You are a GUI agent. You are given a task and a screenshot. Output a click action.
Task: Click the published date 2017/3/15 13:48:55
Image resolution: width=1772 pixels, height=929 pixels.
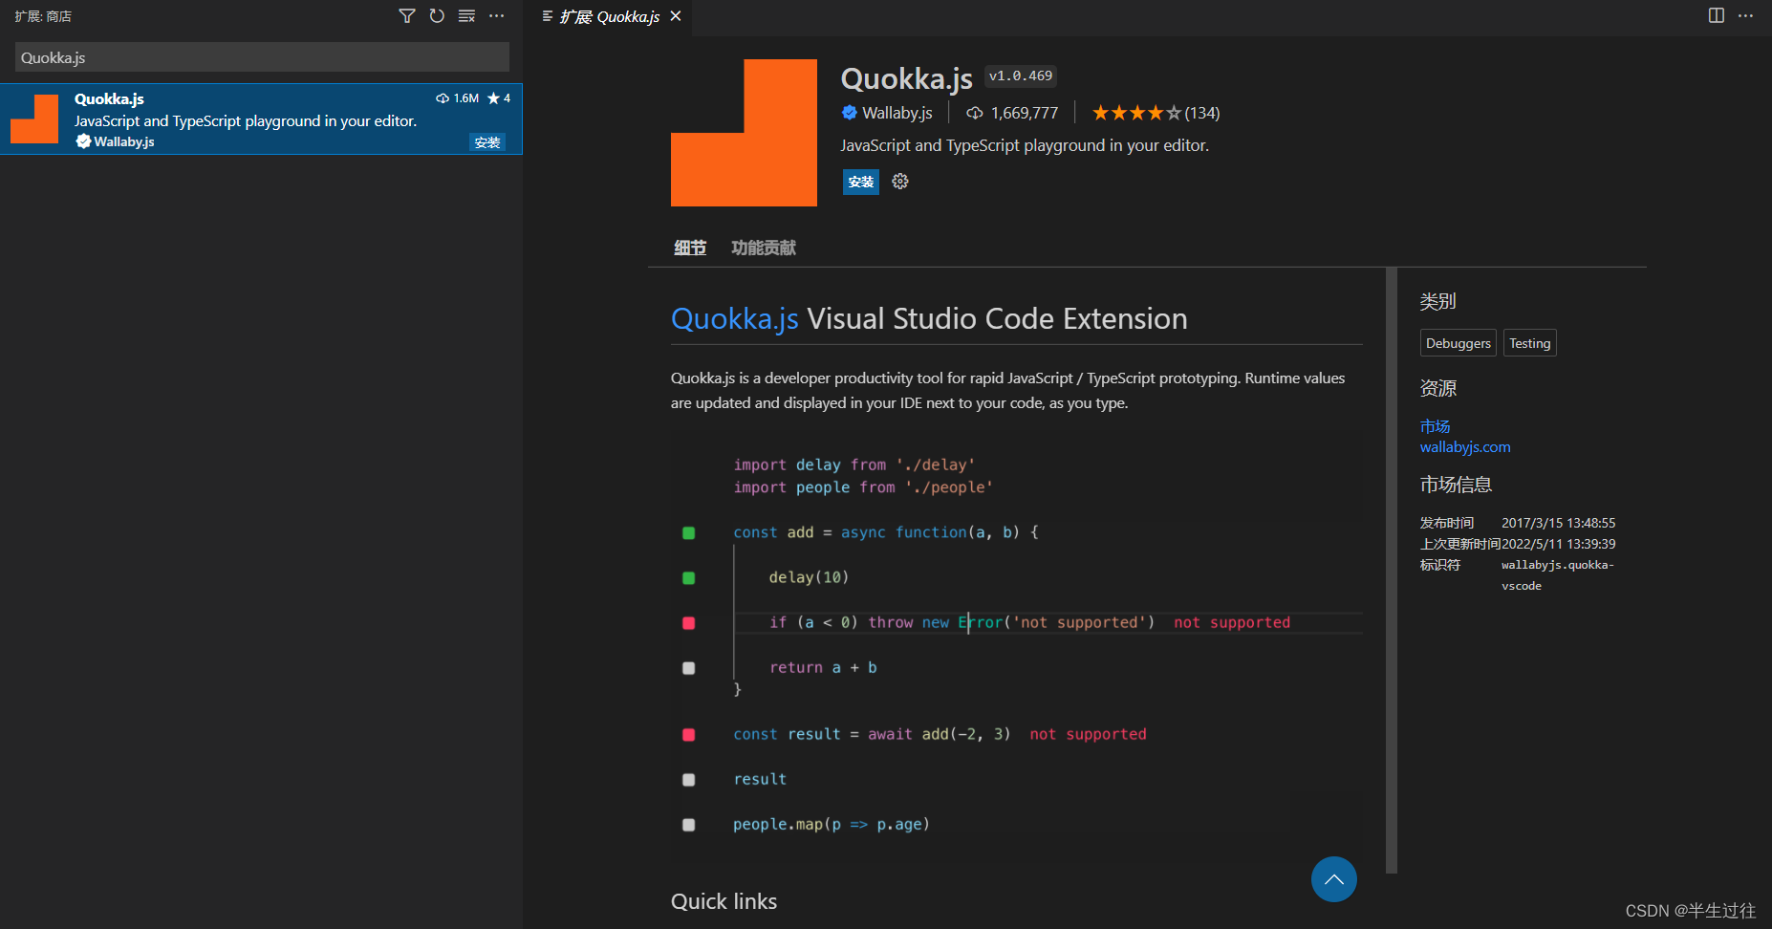coord(1559,523)
